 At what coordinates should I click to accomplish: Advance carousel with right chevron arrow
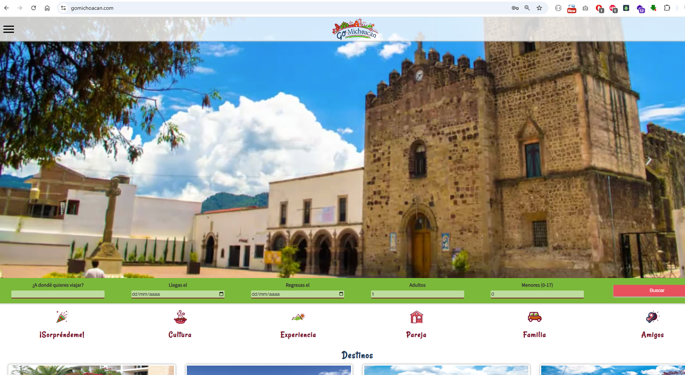[648, 161]
